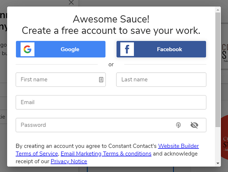Click the Google logo icon
This screenshot has height=172, width=228.
(x=27, y=49)
